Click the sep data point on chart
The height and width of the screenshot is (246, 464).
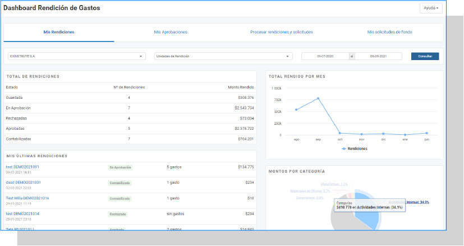318,98
